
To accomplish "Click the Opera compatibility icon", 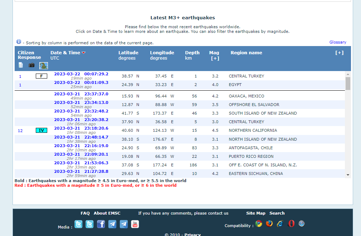I will pyautogui.click(x=291, y=224).
